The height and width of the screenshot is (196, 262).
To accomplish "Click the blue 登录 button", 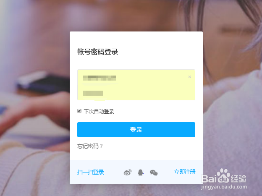I will (x=136, y=130).
